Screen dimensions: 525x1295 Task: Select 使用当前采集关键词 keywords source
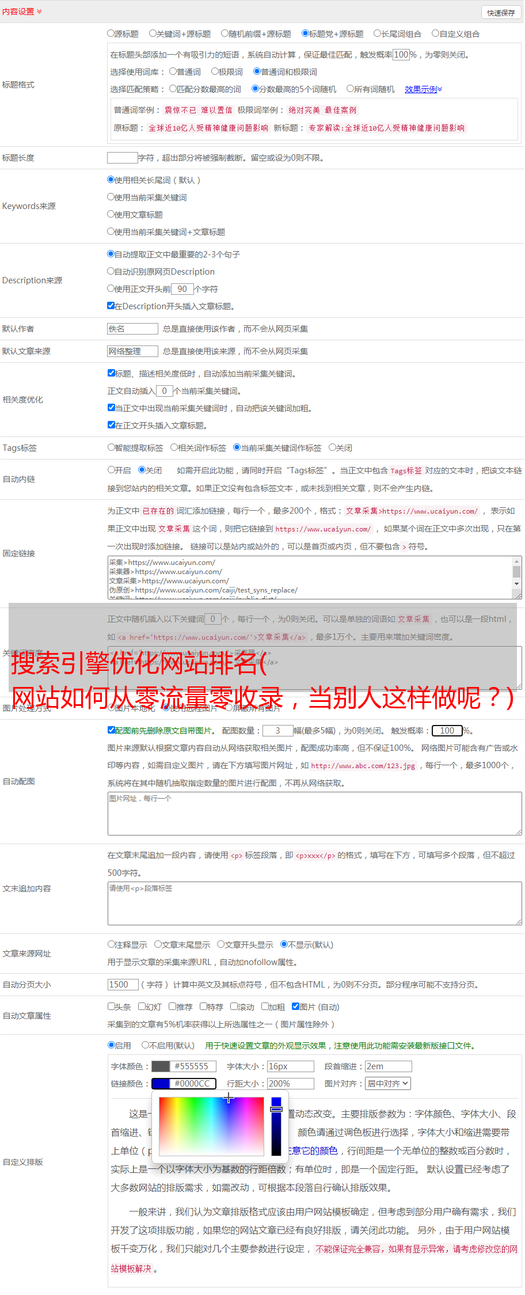[x=111, y=197]
